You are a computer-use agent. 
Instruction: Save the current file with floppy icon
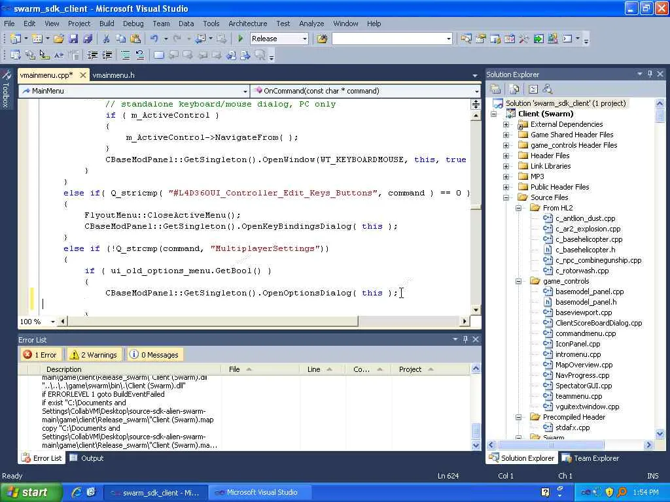point(73,39)
